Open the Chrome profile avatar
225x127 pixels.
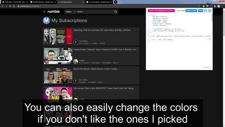coord(219,6)
